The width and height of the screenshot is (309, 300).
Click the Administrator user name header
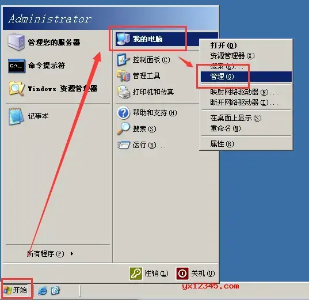(x=50, y=19)
